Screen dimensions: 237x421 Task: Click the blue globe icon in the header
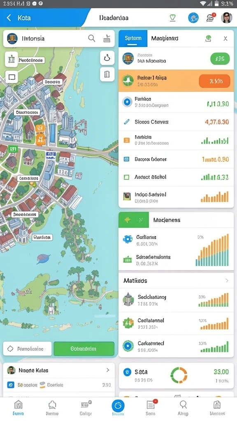(x=193, y=18)
